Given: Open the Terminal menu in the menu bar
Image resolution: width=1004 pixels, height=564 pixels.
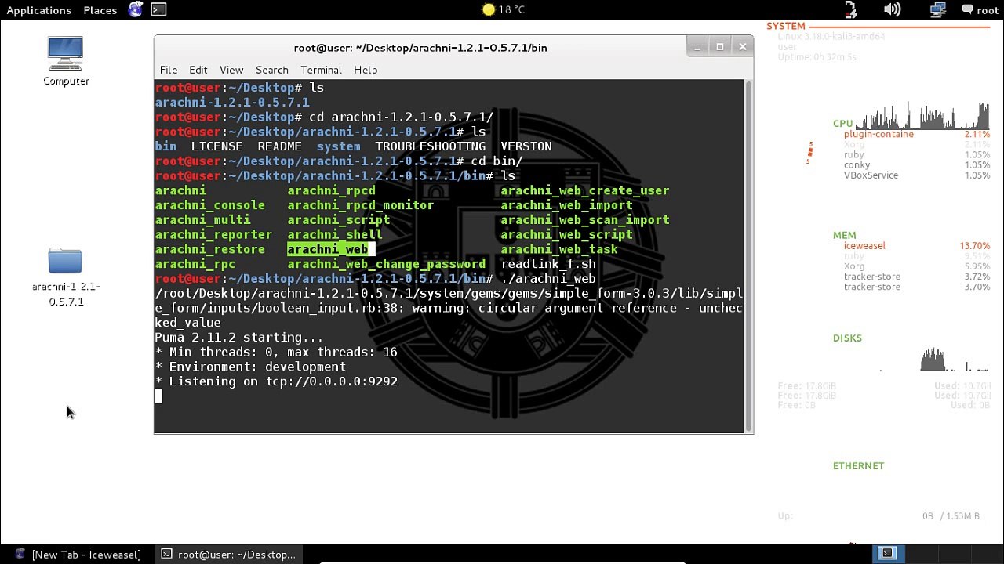Looking at the screenshot, I should pos(321,70).
